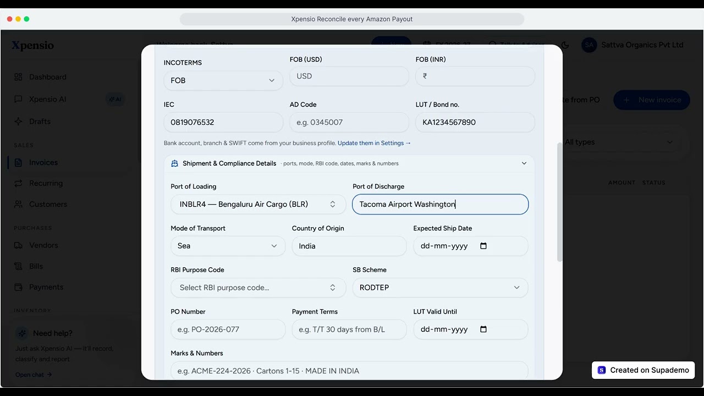704x396 pixels.
Task: Click the browser address bar title
Action: coord(352,19)
